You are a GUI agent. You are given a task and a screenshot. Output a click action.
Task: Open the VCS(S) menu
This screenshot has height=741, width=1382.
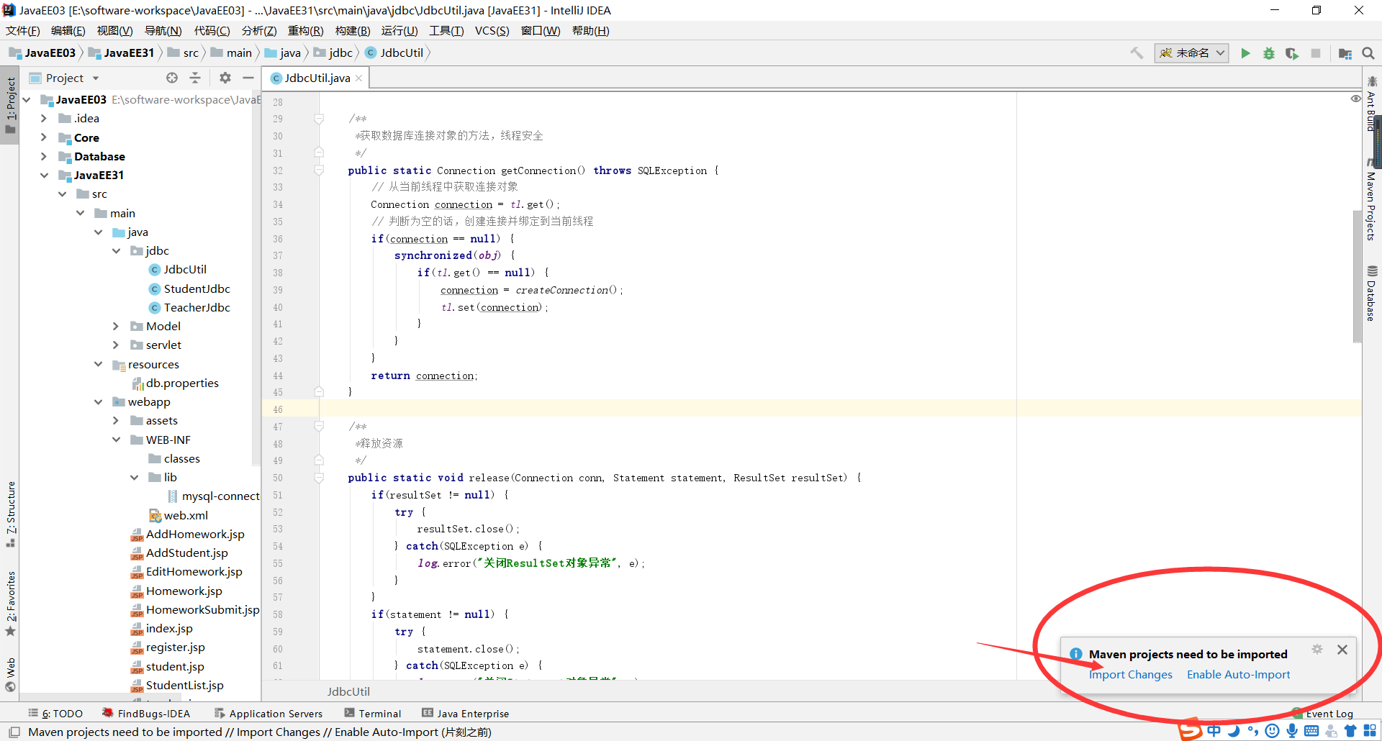(492, 31)
